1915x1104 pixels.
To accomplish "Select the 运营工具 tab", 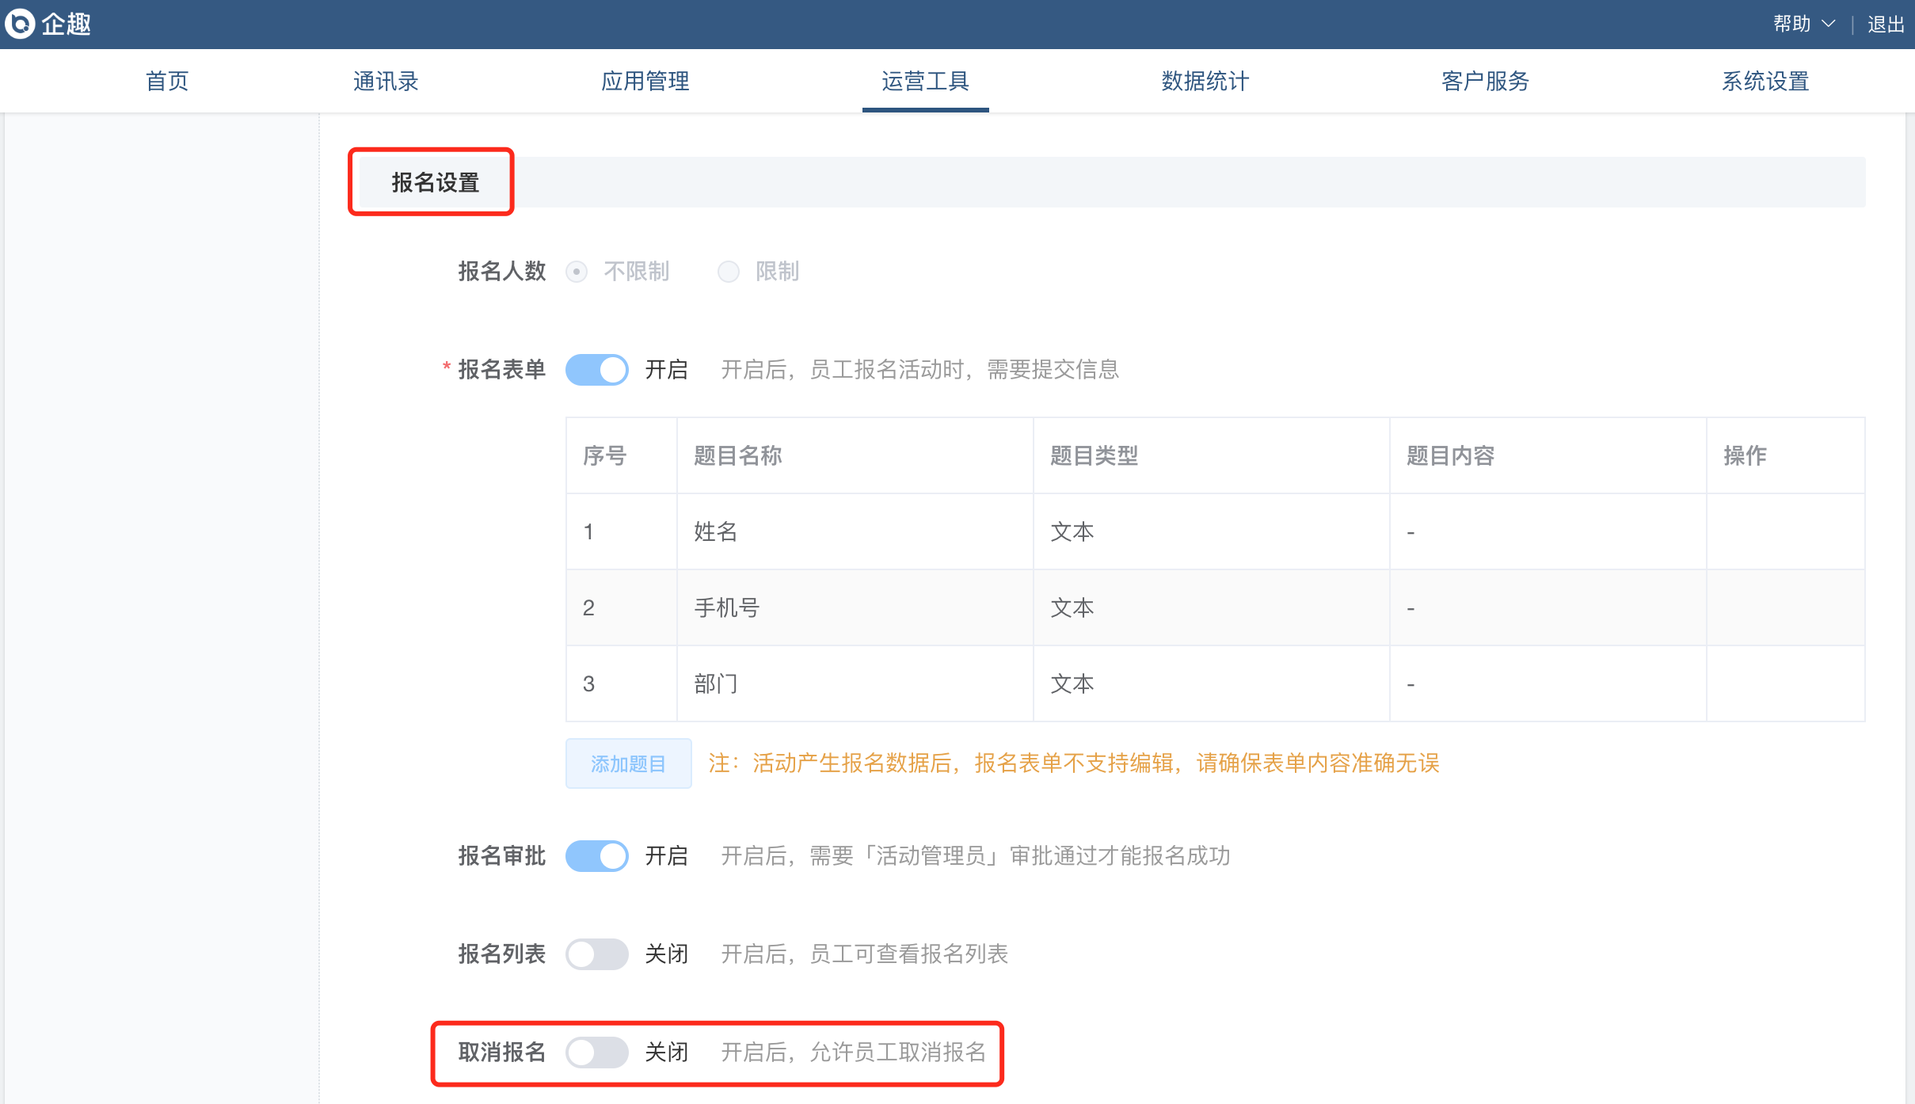I will pyautogui.click(x=925, y=81).
